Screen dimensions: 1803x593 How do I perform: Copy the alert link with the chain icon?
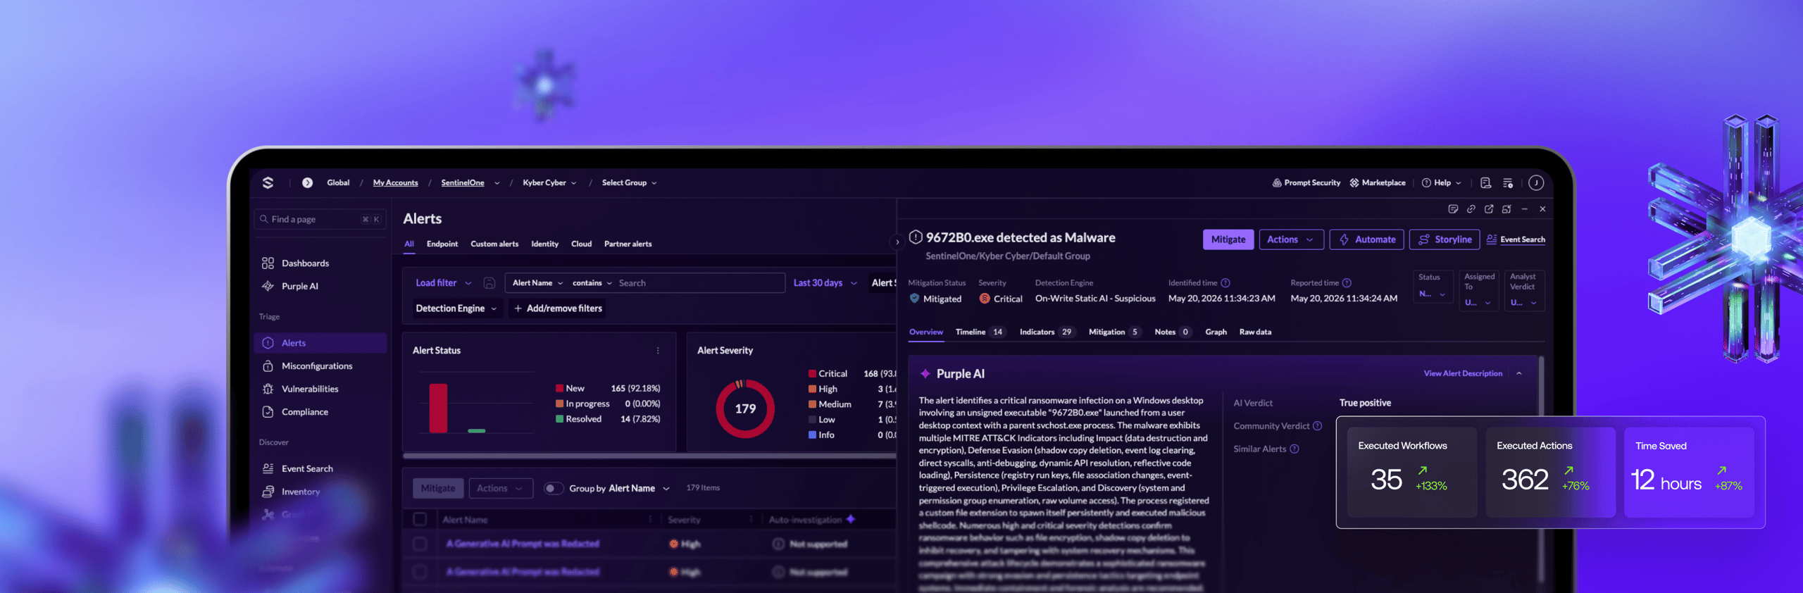coord(1471,209)
